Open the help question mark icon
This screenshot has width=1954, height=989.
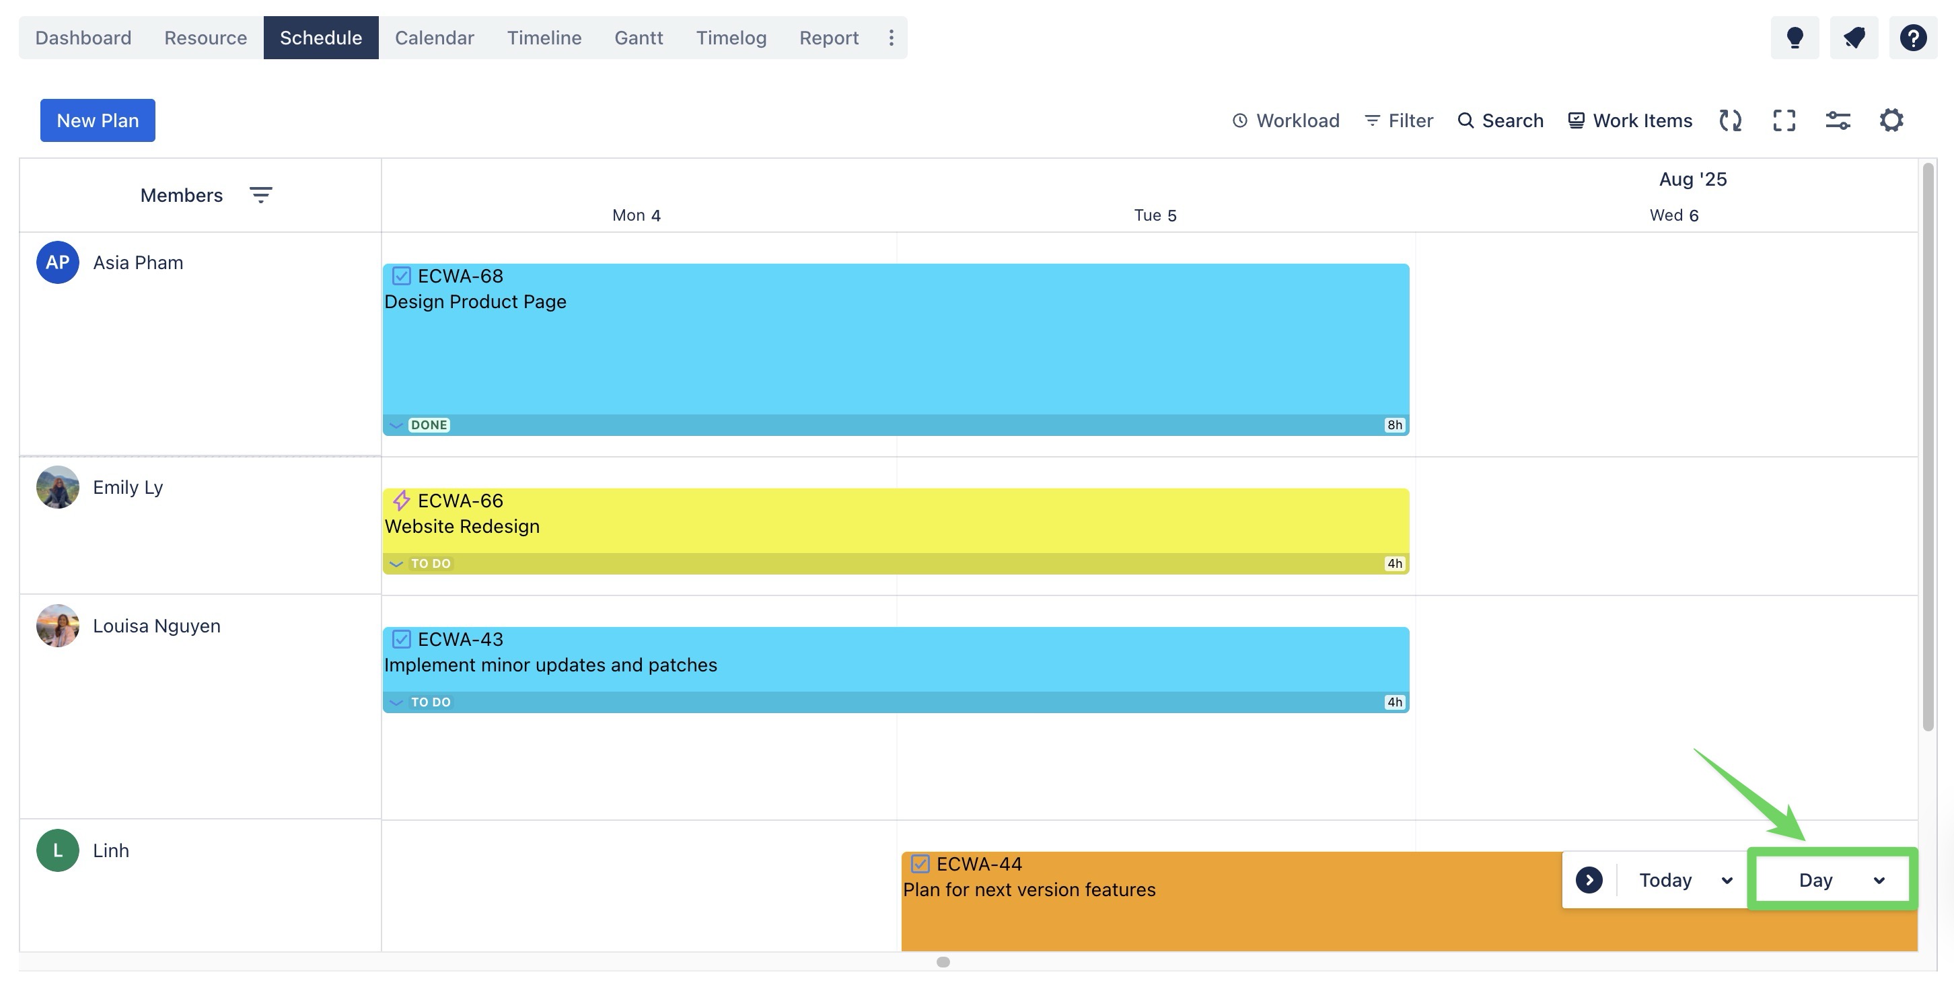[1912, 37]
